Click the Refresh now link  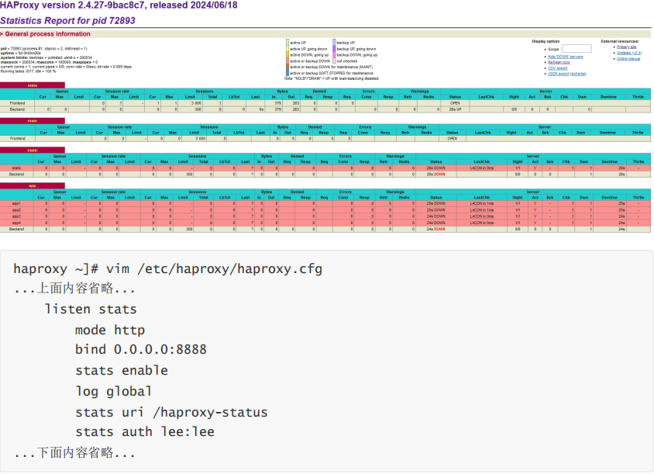point(559,62)
